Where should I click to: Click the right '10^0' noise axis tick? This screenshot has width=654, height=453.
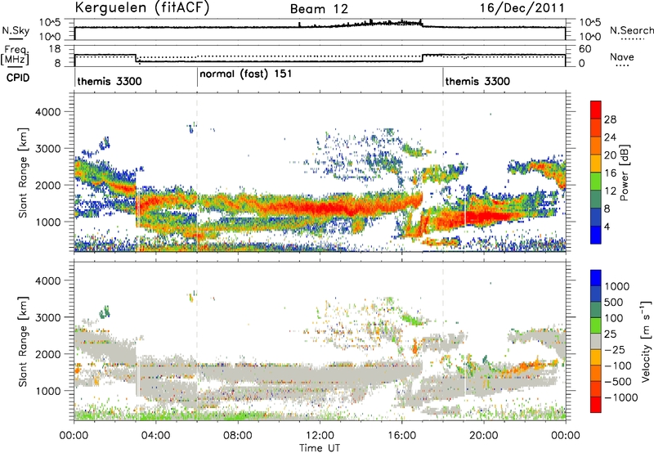pyautogui.click(x=590, y=37)
